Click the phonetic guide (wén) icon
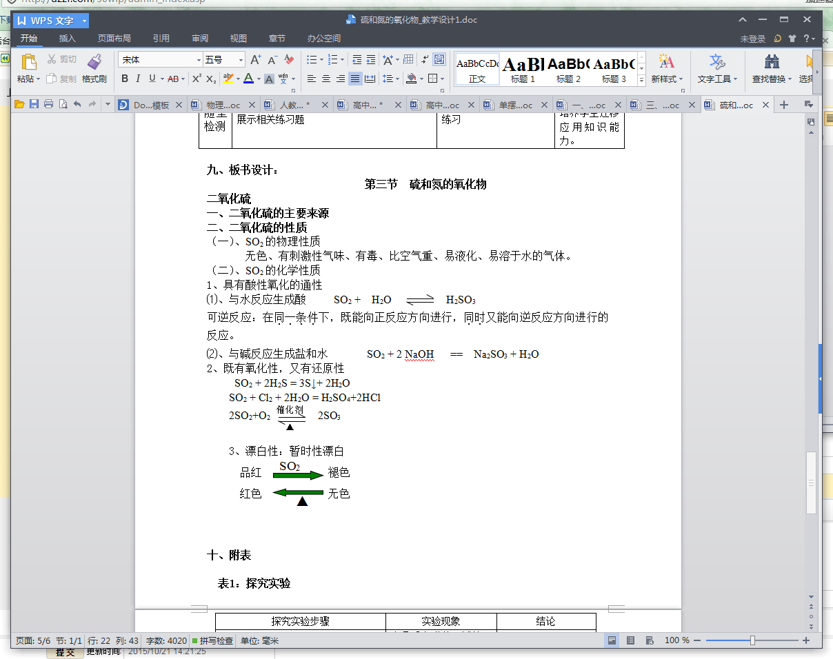Image resolution: width=833 pixels, height=659 pixels. pos(283,79)
